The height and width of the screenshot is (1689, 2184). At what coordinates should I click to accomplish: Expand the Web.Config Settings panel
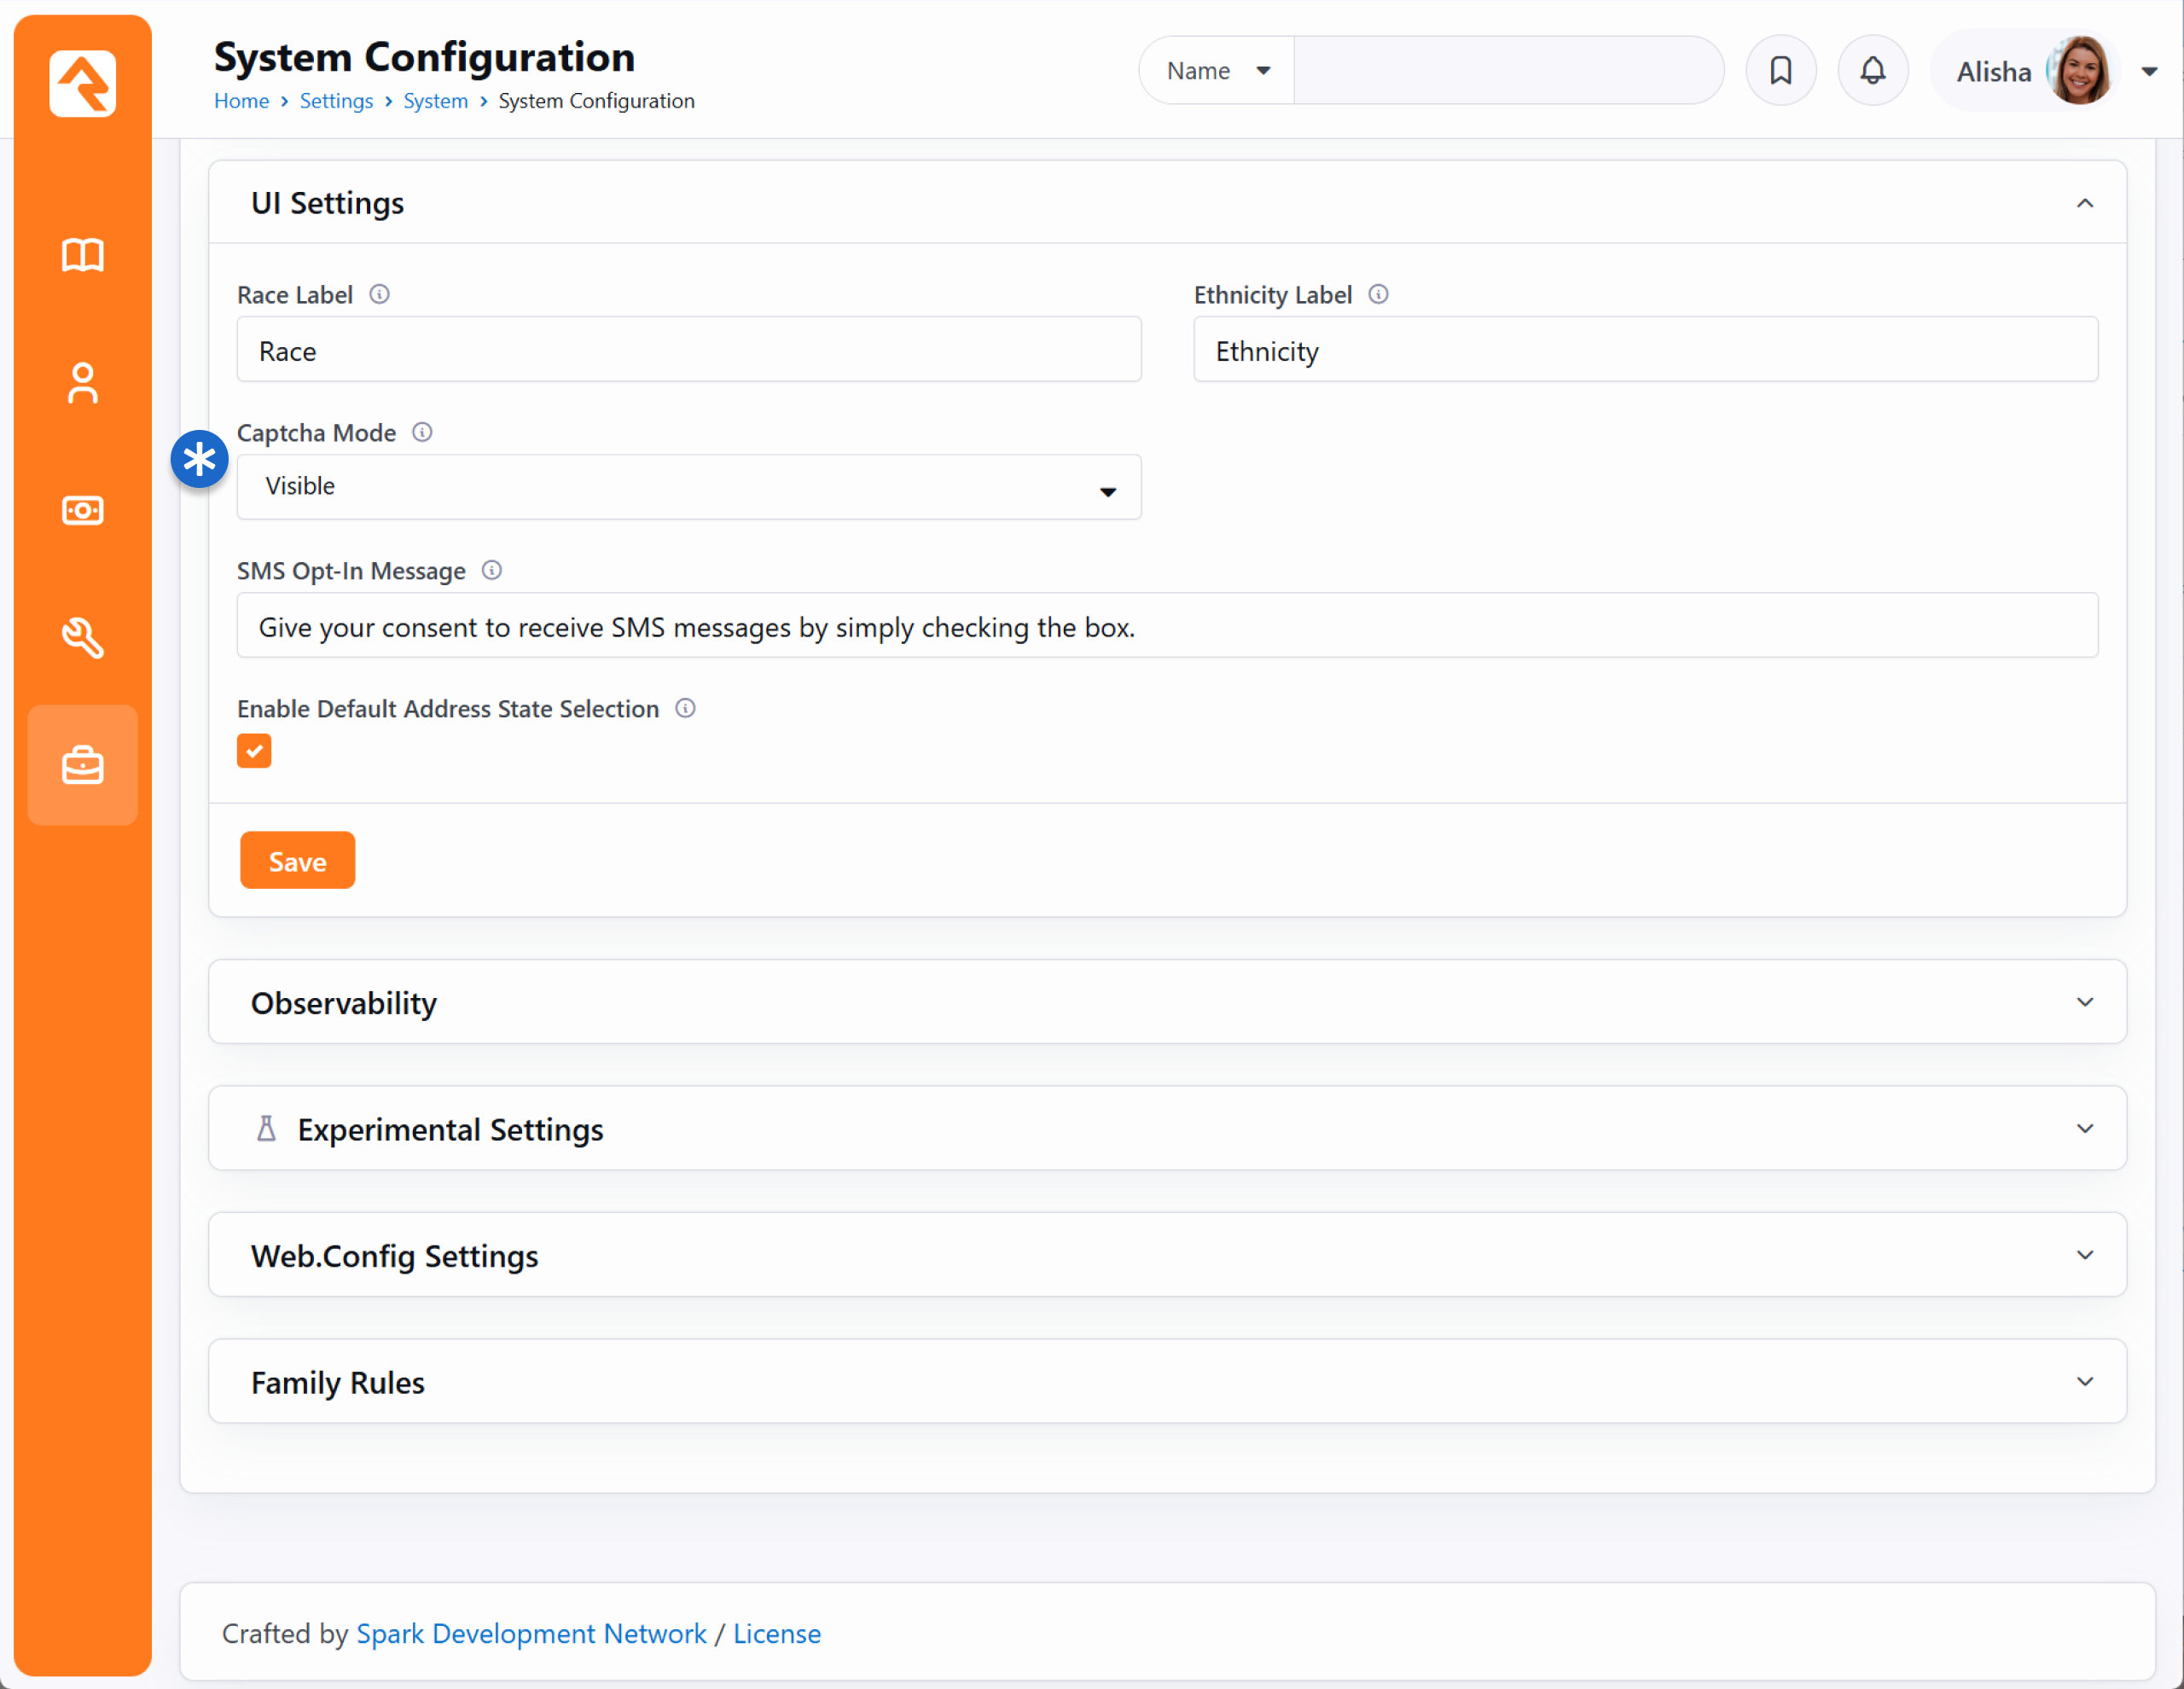point(1166,1255)
